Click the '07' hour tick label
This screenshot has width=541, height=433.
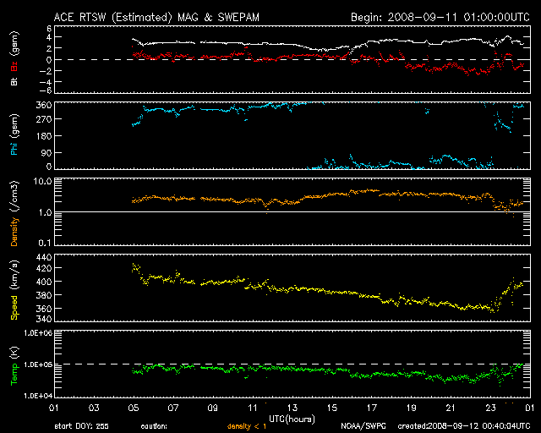tap(173, 408)
